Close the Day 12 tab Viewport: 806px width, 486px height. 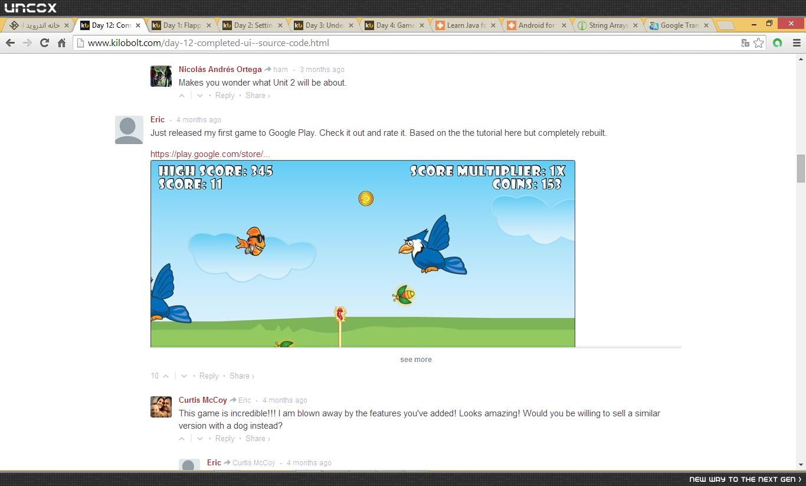[x=138, y=25]
